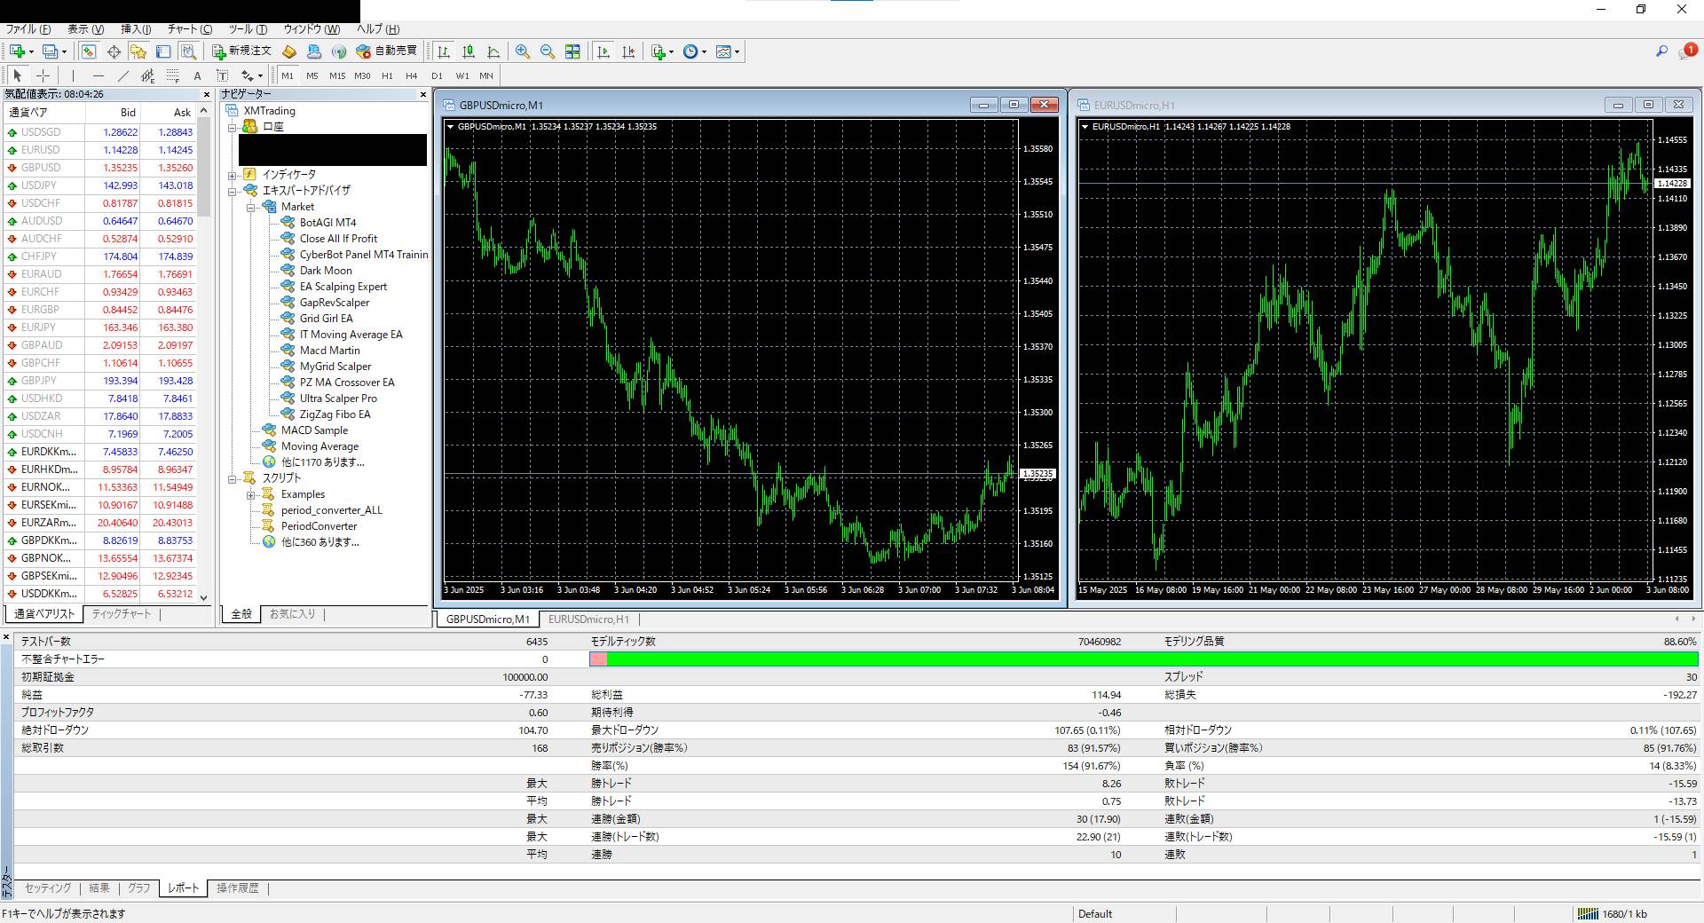Toggle the Strategy Tester panel button
Image resolution: width=1704 pixels, height=923 pixels.
tap(188, 51)
